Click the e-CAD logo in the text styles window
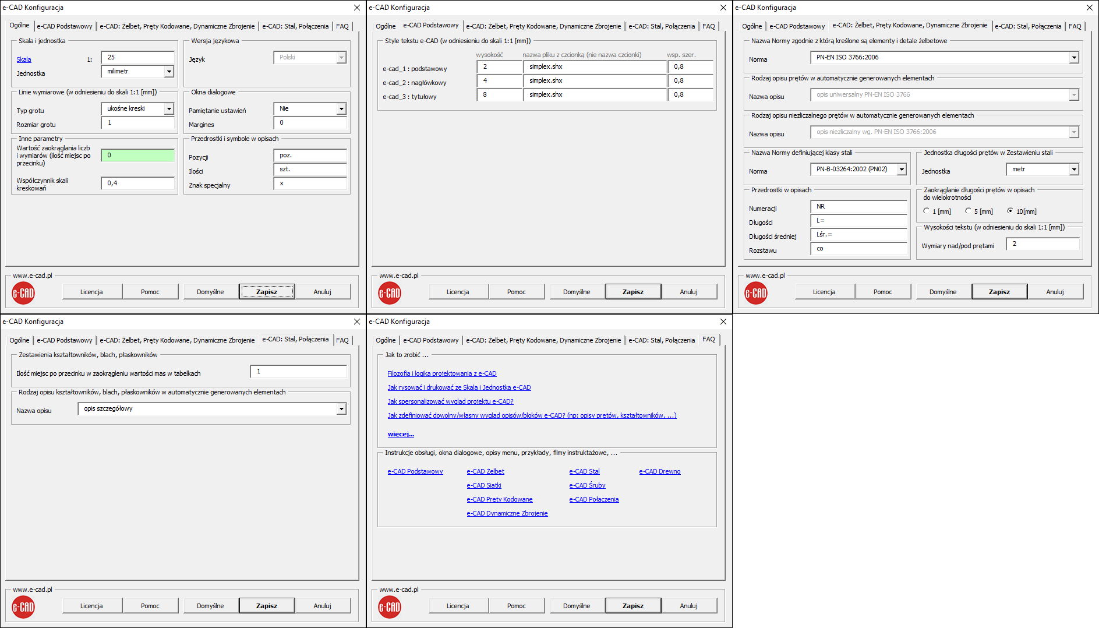The image size is (1099, 628). (x=390, y=293)
